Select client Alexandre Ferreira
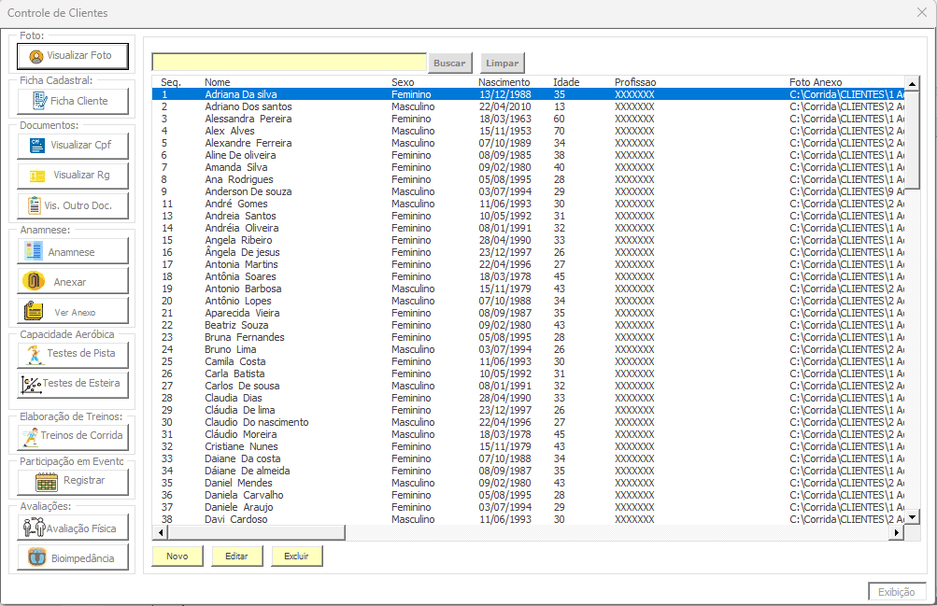937x606 pixels. tap(528, 143)
